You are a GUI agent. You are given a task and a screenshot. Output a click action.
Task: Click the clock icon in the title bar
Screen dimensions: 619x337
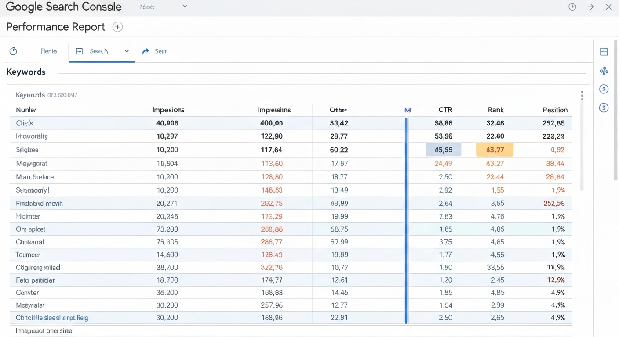click(572, 7)
